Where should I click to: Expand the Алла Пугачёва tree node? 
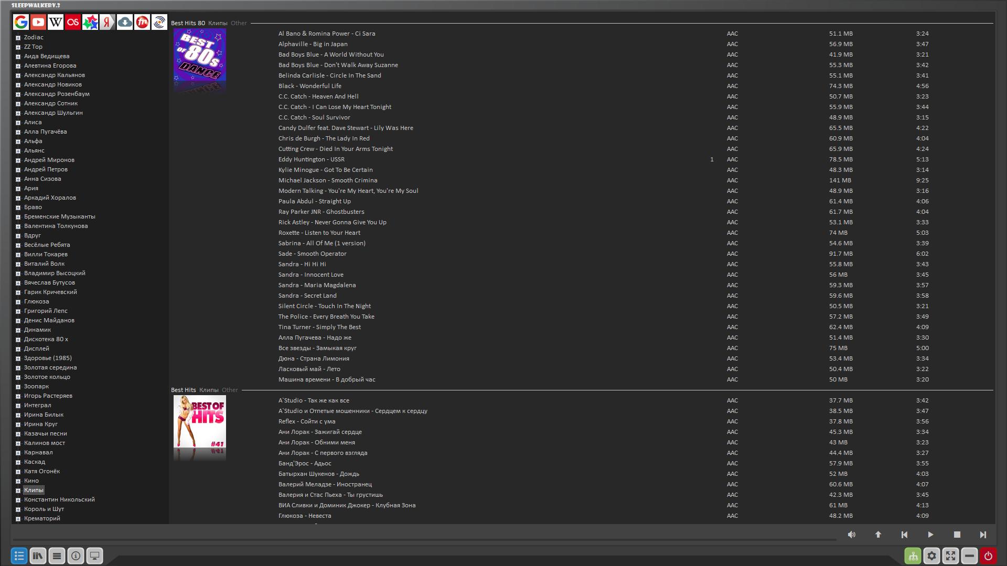(18, 132)
